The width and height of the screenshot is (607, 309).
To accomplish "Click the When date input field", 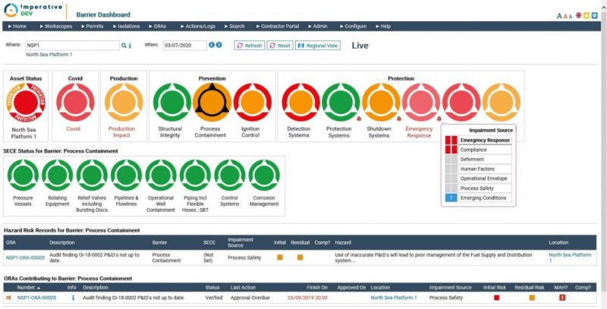I will point(184,46).
